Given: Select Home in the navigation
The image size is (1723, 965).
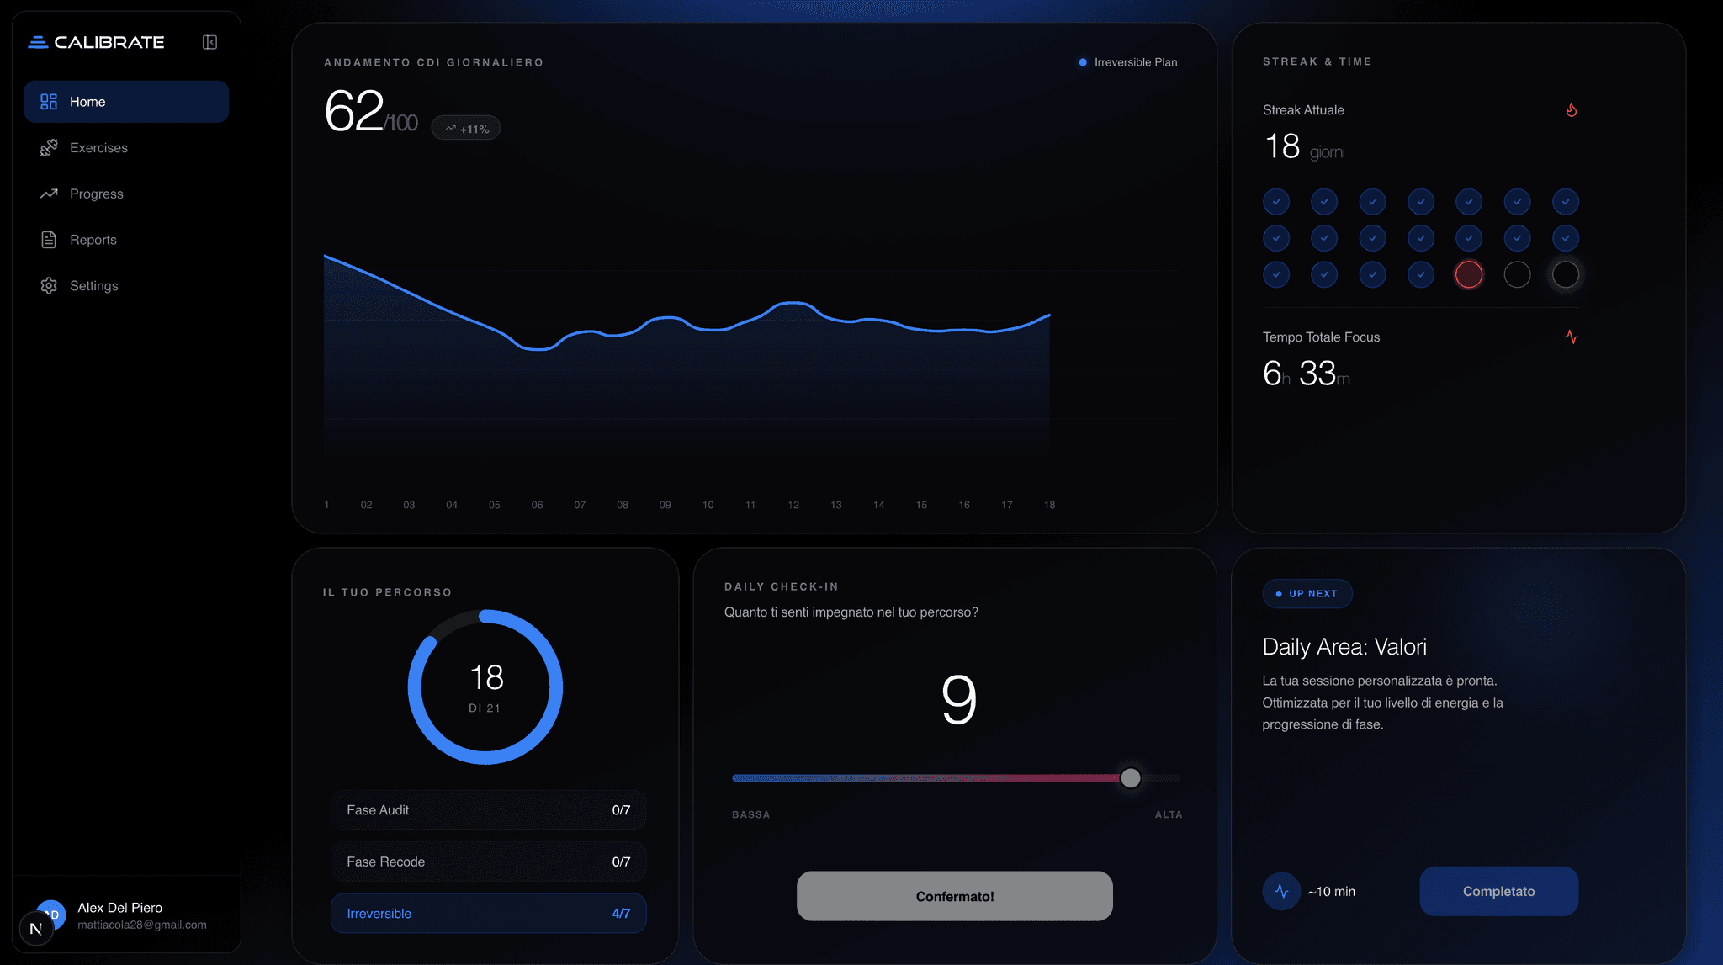Looking at the screenshot, I should pyautogui.click(x=87, y=101).
